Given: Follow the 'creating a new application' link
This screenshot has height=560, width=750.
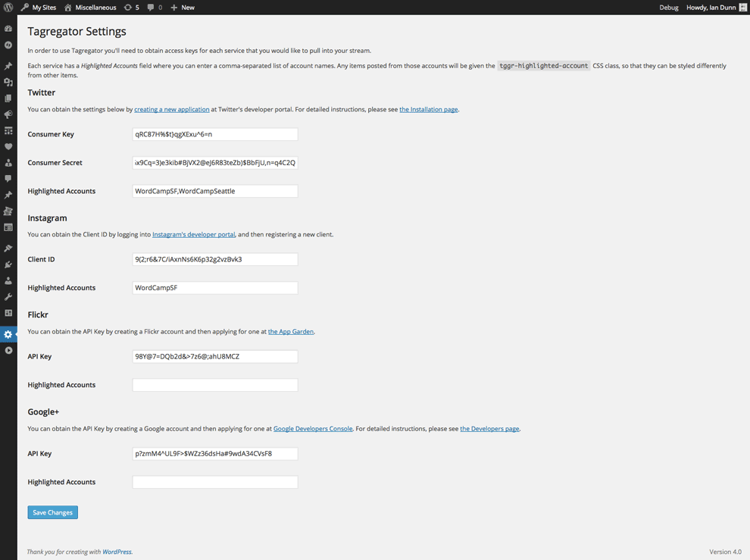Looking at the screenshot, I should click(172, 109).
